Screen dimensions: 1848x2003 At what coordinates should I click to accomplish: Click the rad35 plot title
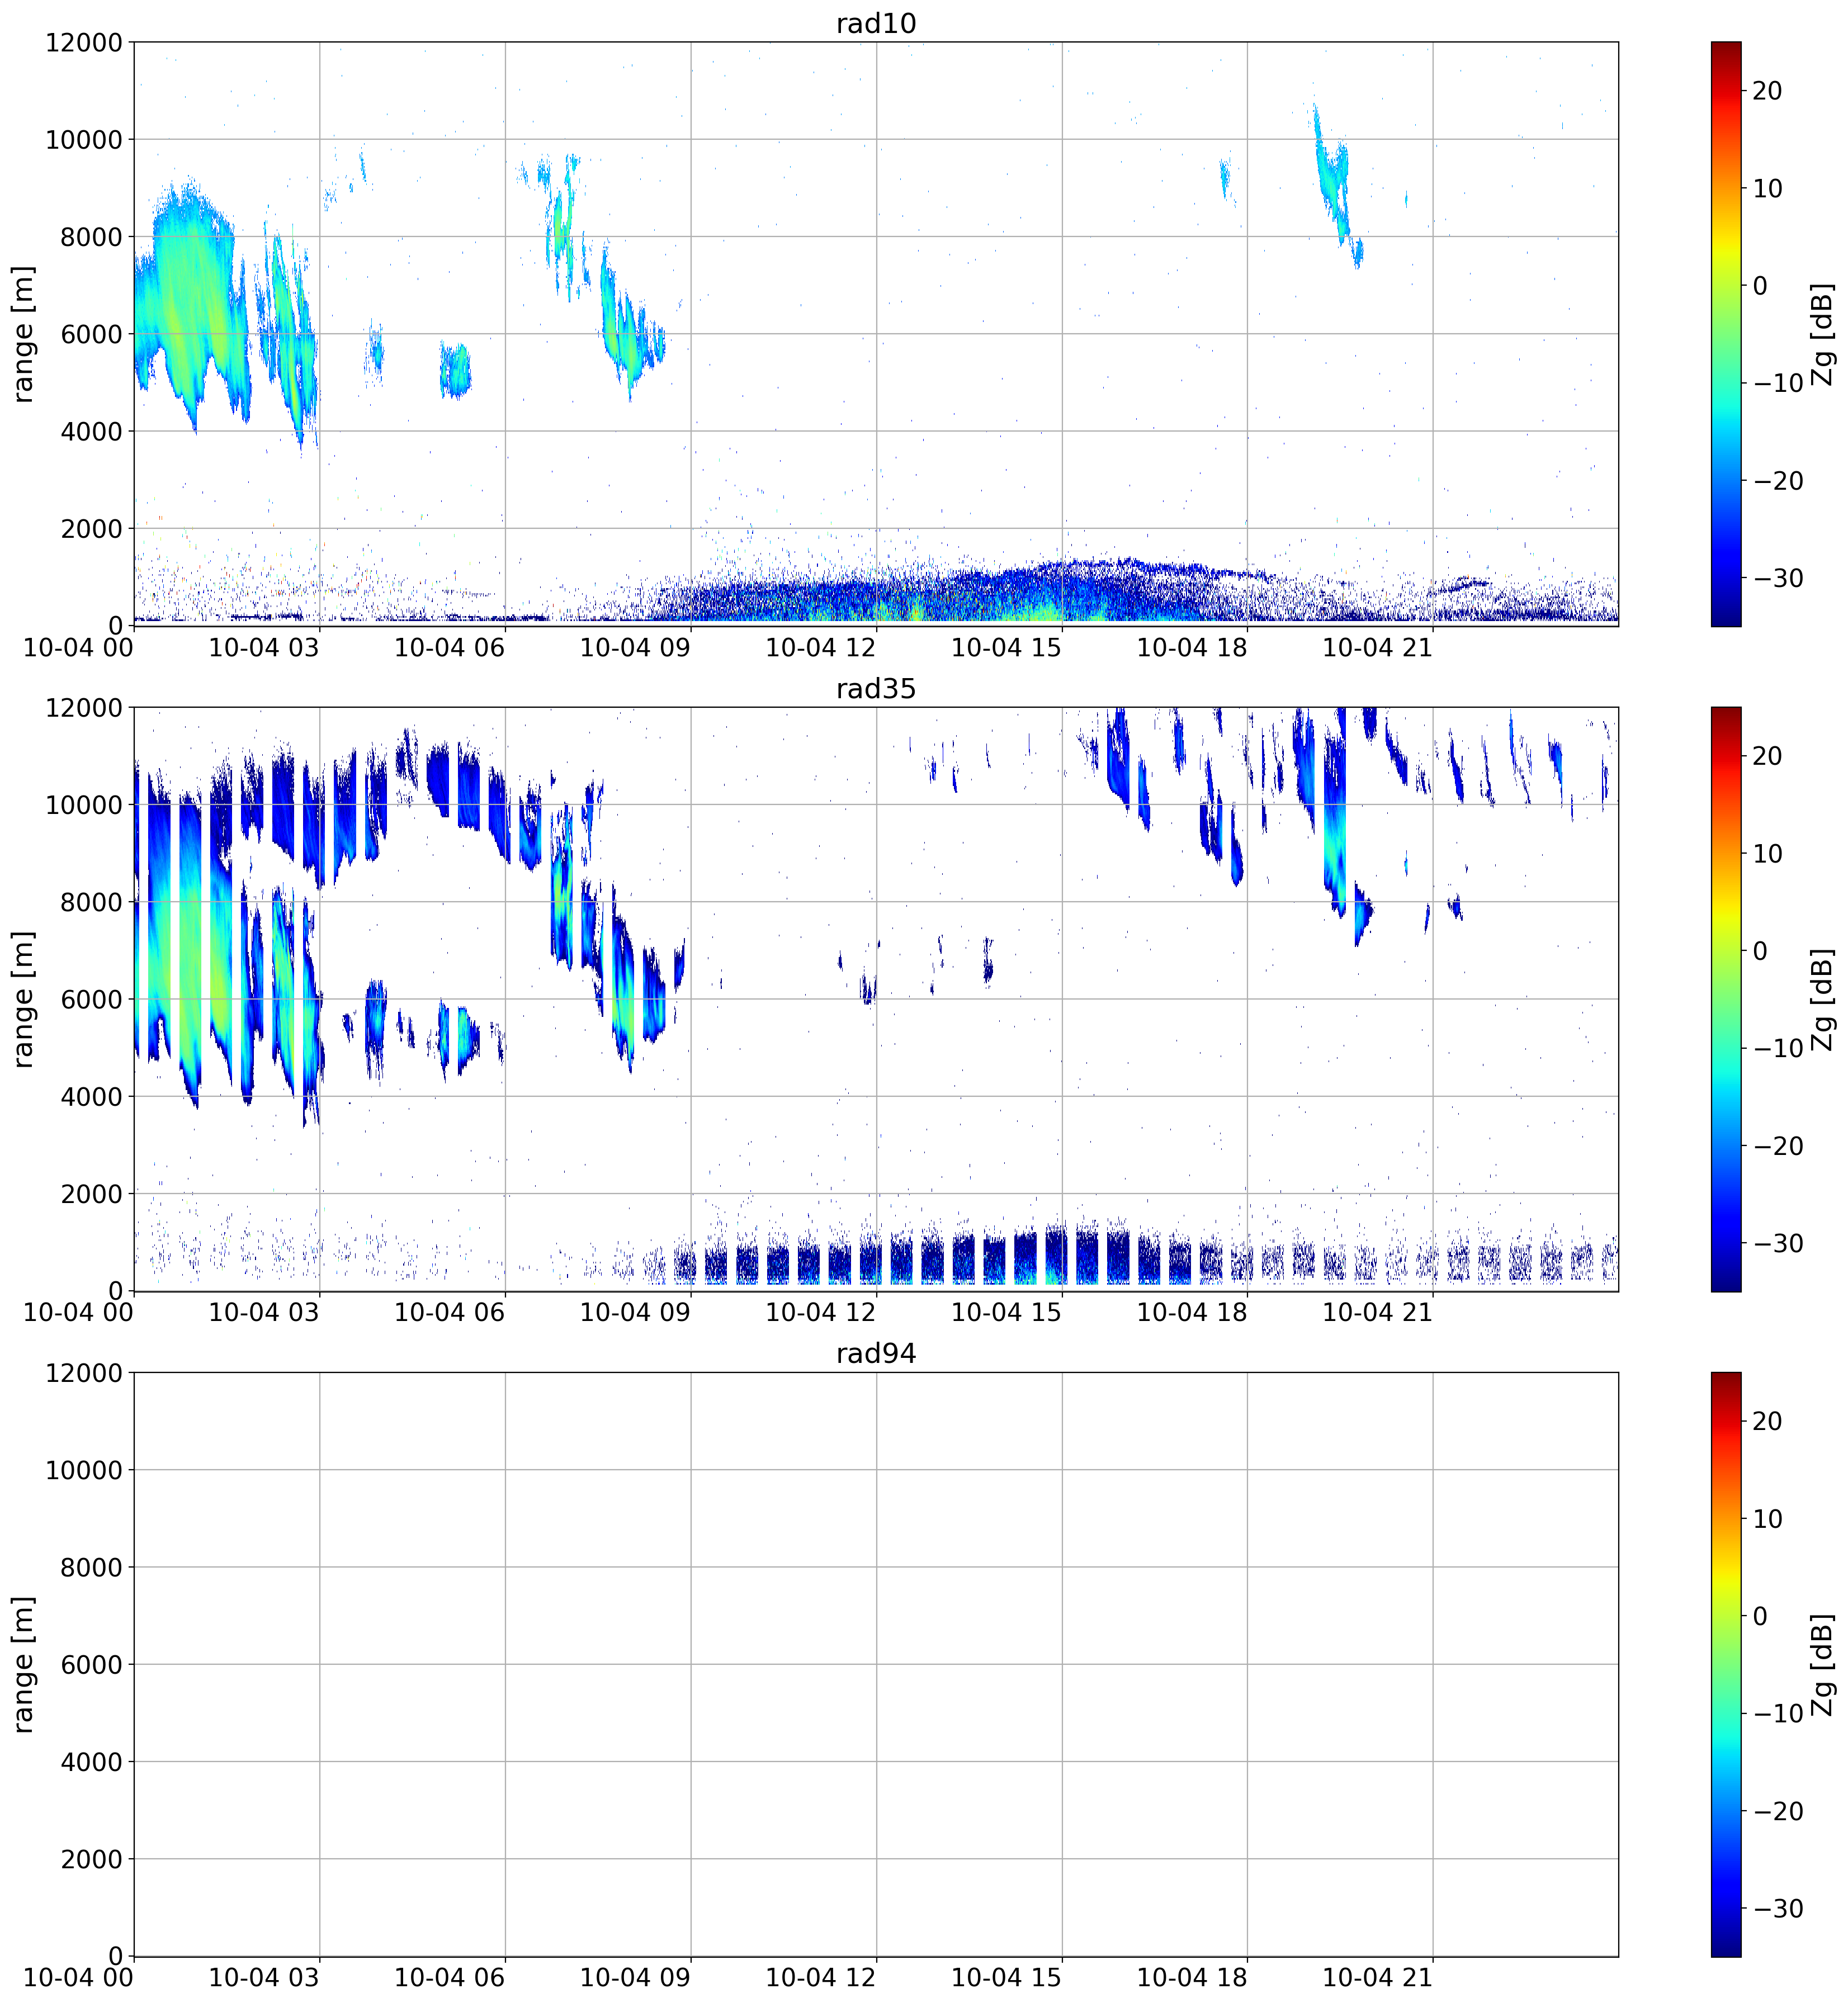876,688
